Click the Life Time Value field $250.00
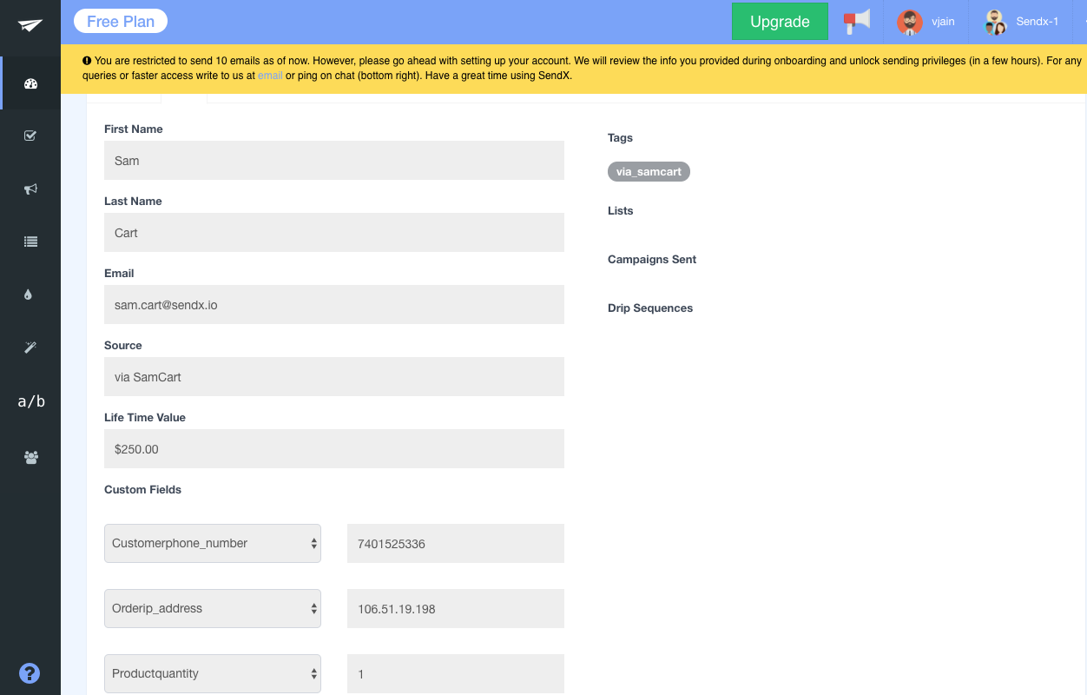The image size is (1087, 695). tap(334, 449)
